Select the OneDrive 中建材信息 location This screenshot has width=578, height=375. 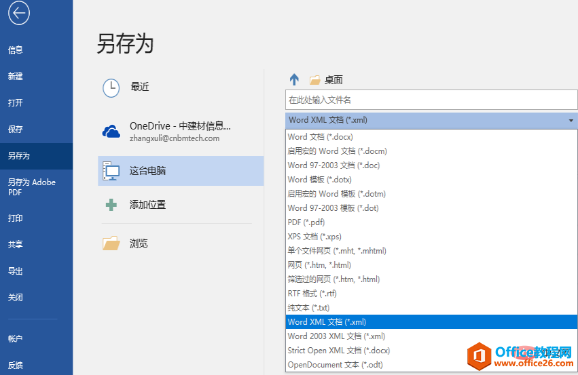click(181, 132)
